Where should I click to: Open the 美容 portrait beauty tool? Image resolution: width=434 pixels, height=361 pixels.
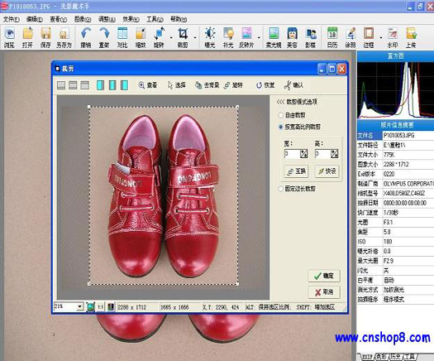292,37
